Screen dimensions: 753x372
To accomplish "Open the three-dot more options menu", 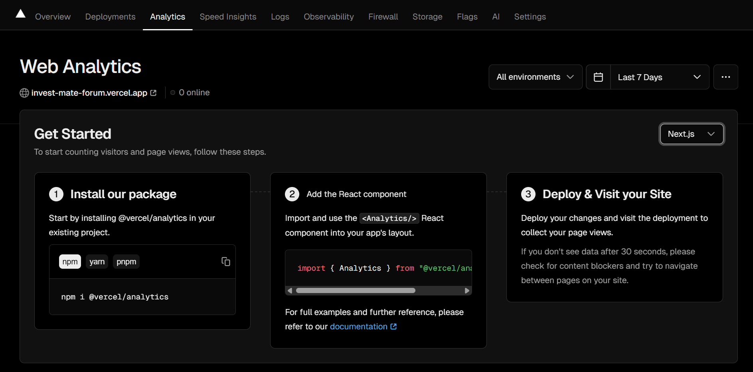I will click(725, 77).
